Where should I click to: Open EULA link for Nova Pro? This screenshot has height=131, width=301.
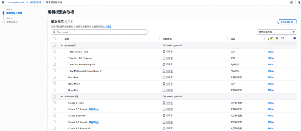(271, 77)
